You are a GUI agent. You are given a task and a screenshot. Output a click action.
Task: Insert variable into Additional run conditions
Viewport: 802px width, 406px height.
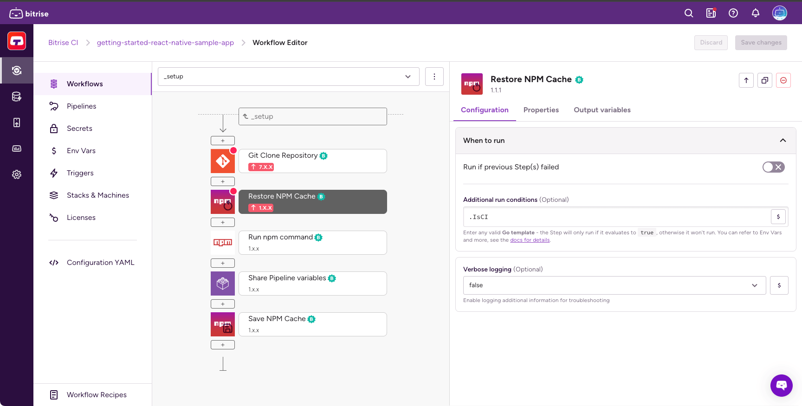tap(778, 217)
